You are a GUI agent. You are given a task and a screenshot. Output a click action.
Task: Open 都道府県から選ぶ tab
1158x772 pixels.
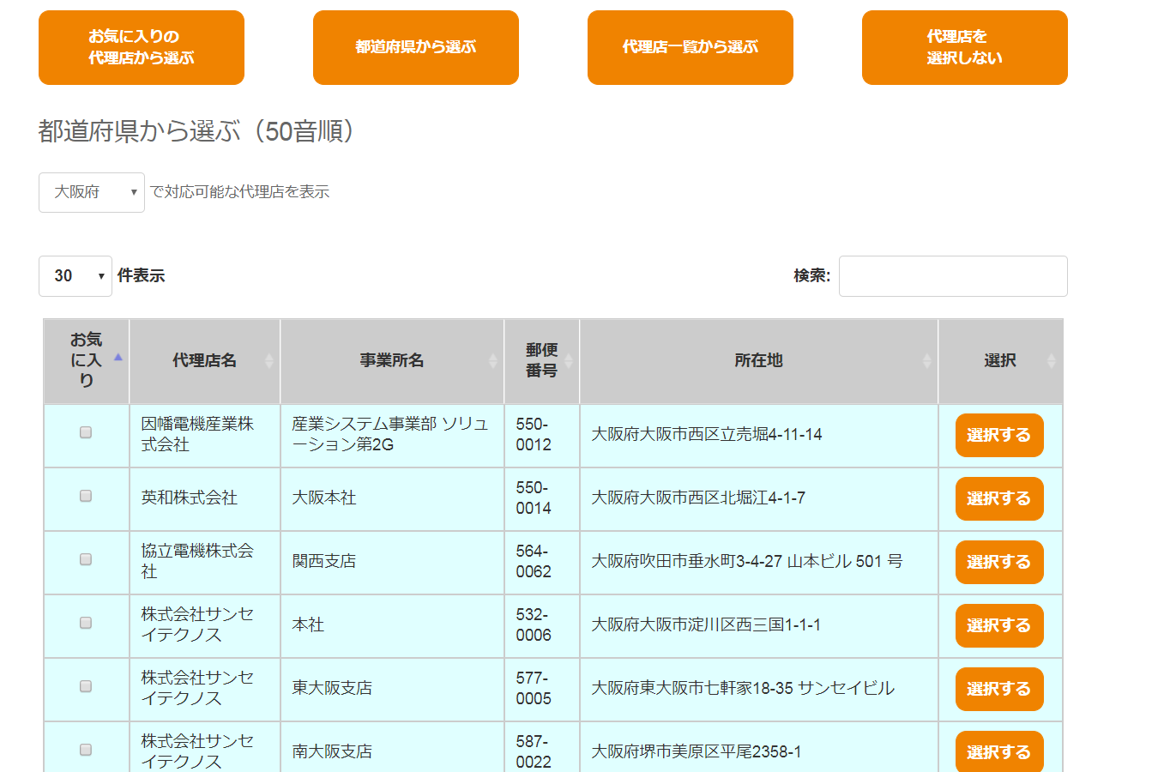(416, 47)
